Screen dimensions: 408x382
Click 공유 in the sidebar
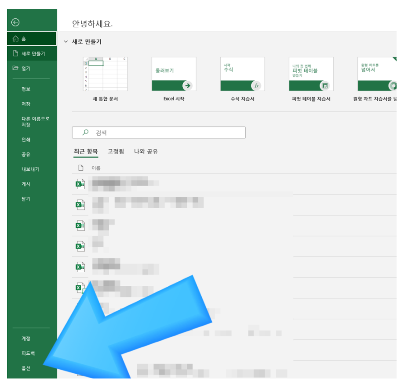pos(26,155)
